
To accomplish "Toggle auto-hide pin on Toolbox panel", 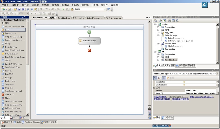I will coord(25,17).
